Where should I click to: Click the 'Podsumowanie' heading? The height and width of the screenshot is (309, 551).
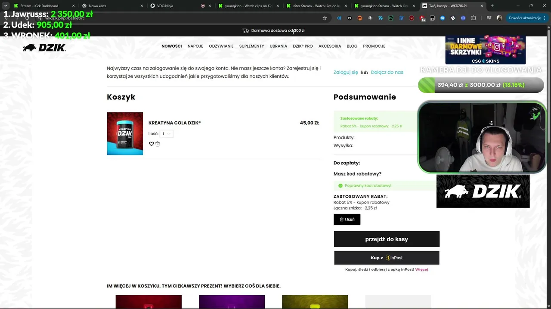[365, 97]
